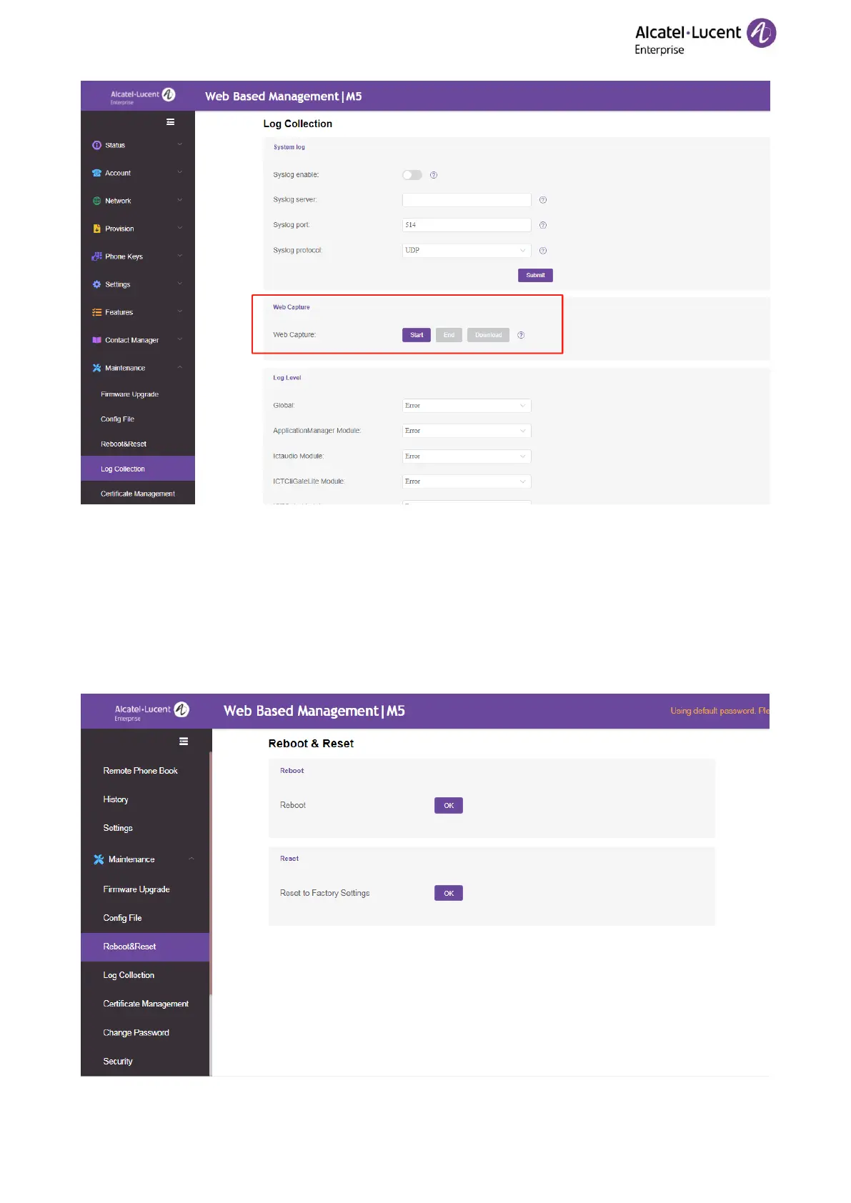
Task: Click the Contact Manager book icon
Action: tap(96, 340)
